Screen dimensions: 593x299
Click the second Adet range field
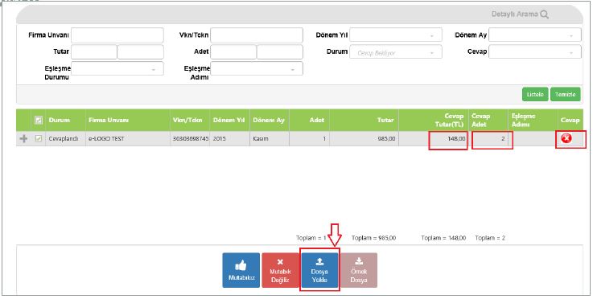tap(280, 52)
